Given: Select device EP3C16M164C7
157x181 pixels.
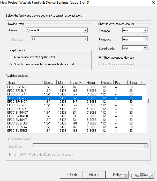Looking at the screenshot, I should pos(74,113).
